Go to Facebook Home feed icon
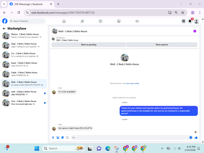The height and width of the screenshot is (153, 204). click(x=64, y=21)
